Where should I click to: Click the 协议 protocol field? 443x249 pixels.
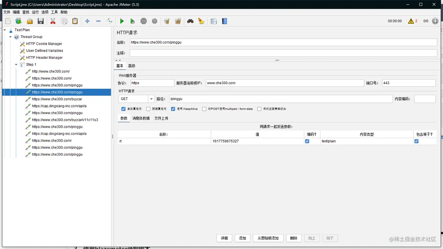pyautogui.click(x=152, y=83)
